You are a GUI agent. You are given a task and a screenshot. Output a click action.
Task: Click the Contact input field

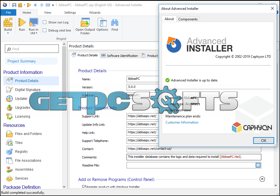pos(194,149)
